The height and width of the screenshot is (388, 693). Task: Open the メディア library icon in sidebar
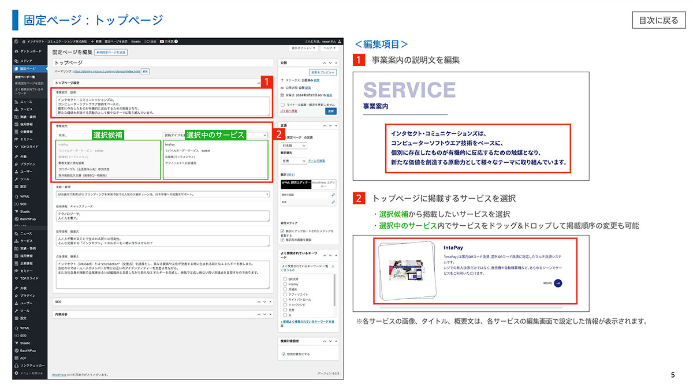pyautogui.click(x=17, y=61)
